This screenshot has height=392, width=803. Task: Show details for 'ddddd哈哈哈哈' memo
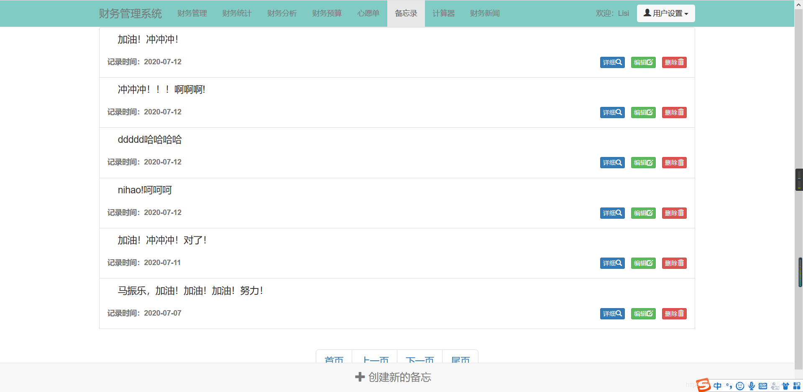[x=612, y=162]
